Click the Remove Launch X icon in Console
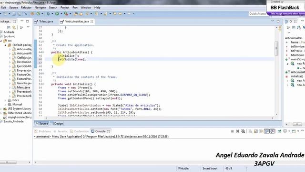Image resolution: width=305 pixels, height=172 pixels. [x=238, y=131]
